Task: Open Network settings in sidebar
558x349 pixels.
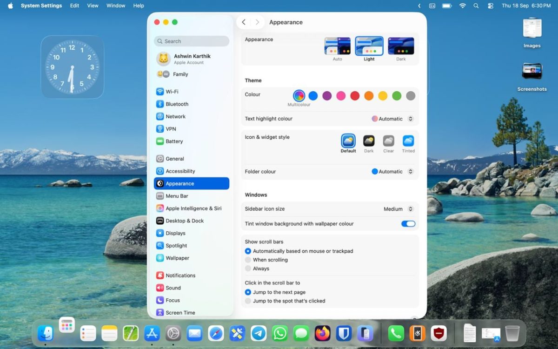Action: (x=192, y=116)
